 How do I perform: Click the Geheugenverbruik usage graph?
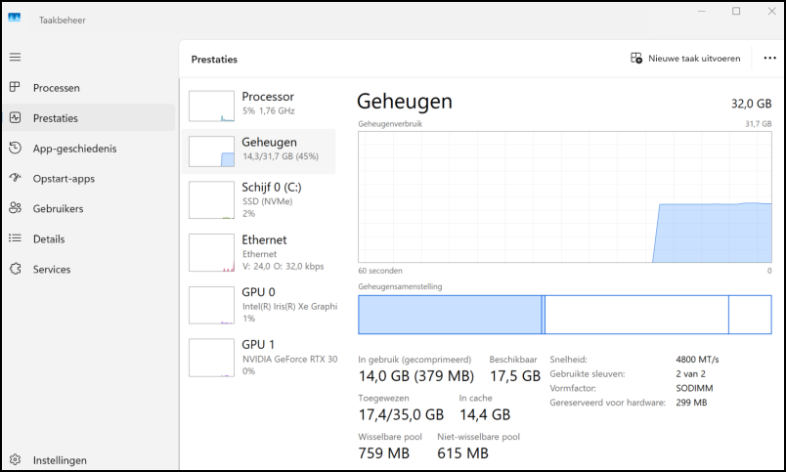pos(565,196)
